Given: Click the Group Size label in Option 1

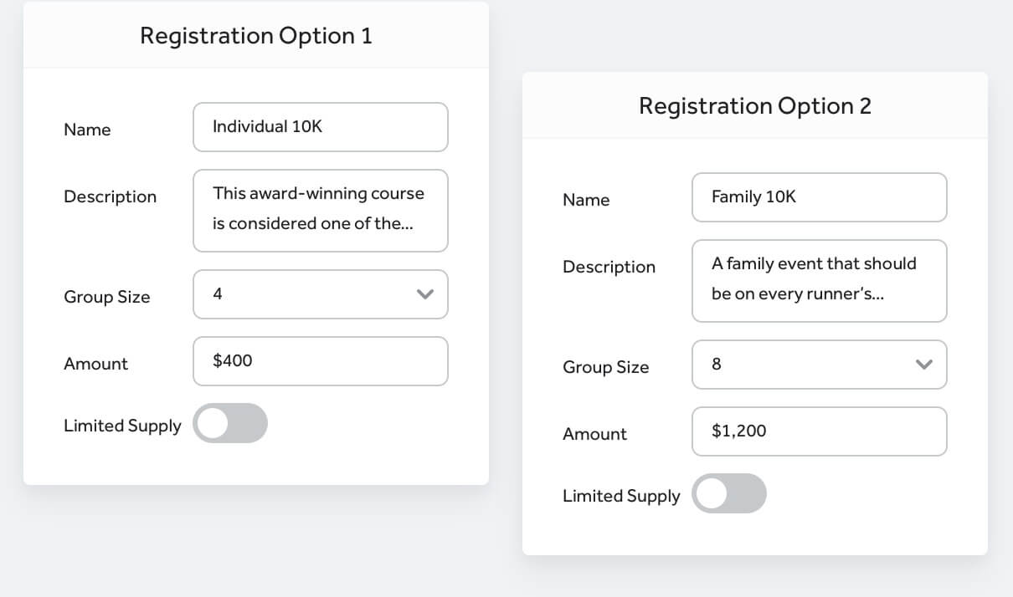Looking at the screenshot, I should (107, 297).
